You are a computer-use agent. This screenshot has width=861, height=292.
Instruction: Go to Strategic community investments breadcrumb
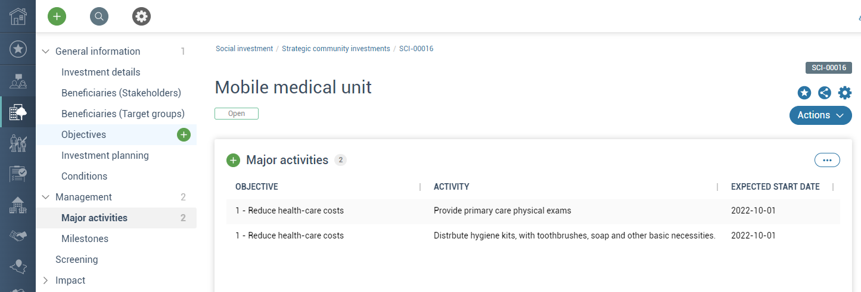click(x=336, y=49)
